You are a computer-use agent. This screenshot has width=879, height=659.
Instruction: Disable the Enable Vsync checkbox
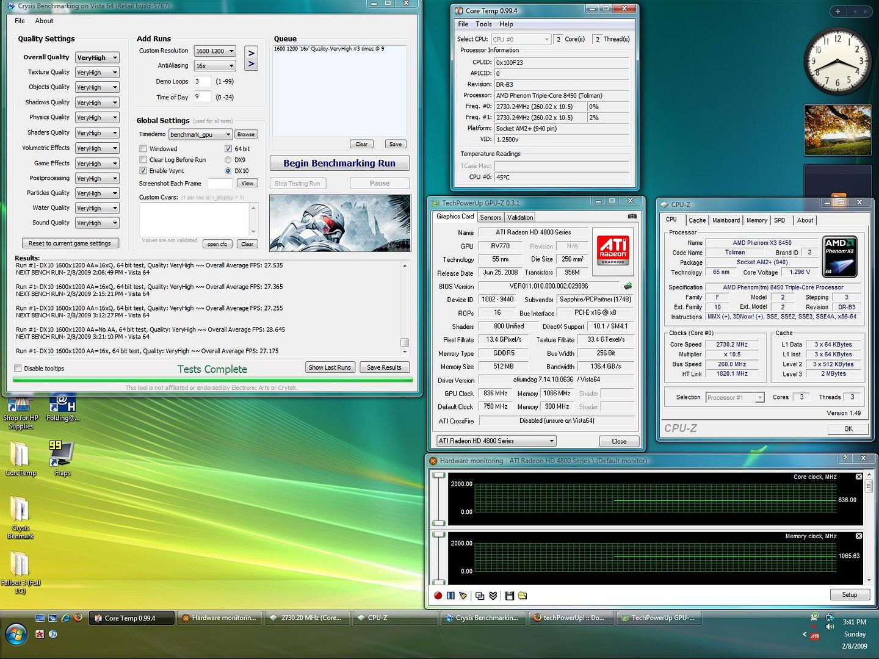pos(143,170)
